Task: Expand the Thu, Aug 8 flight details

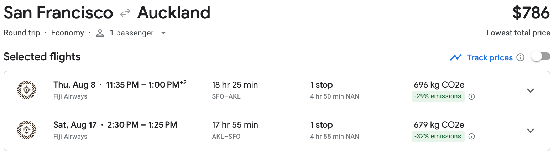Action: click(x=530, y=90)
